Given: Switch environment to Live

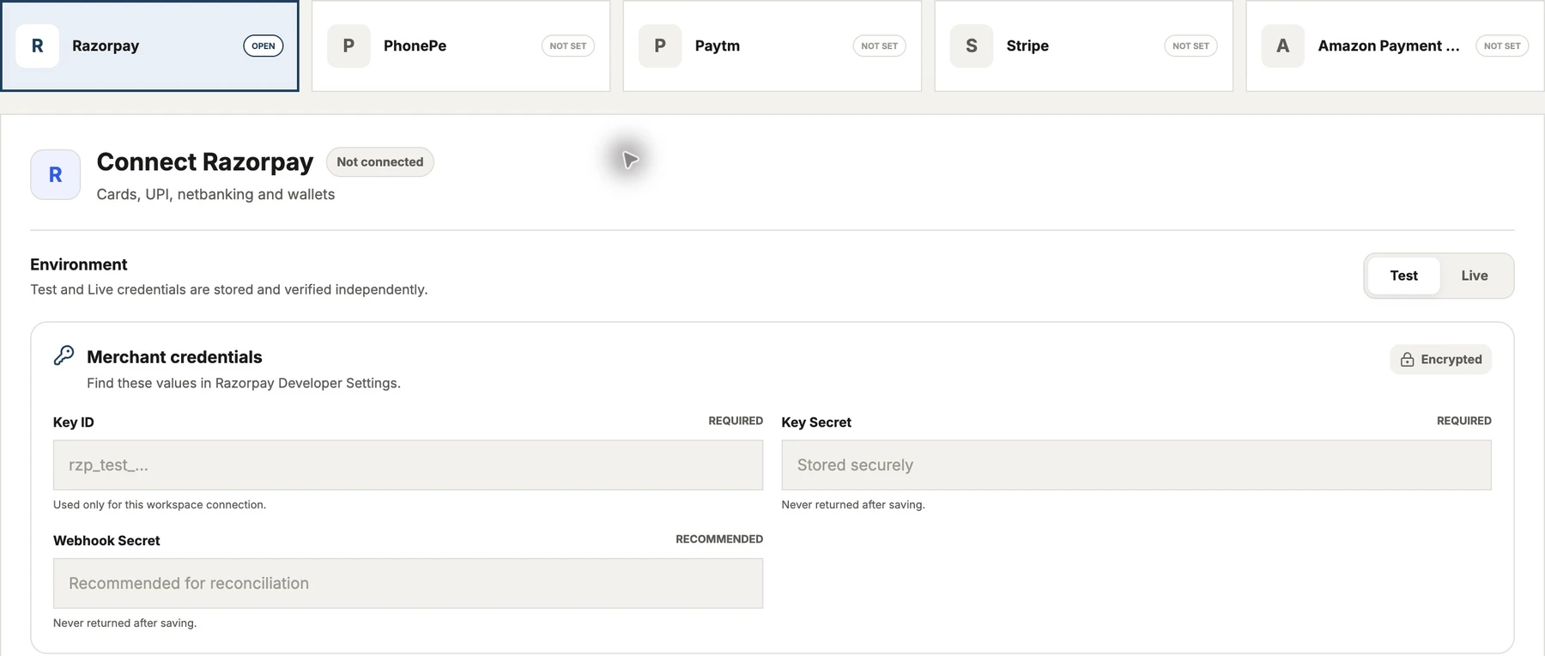Looking at the screenshot, I should (1475, 276).
